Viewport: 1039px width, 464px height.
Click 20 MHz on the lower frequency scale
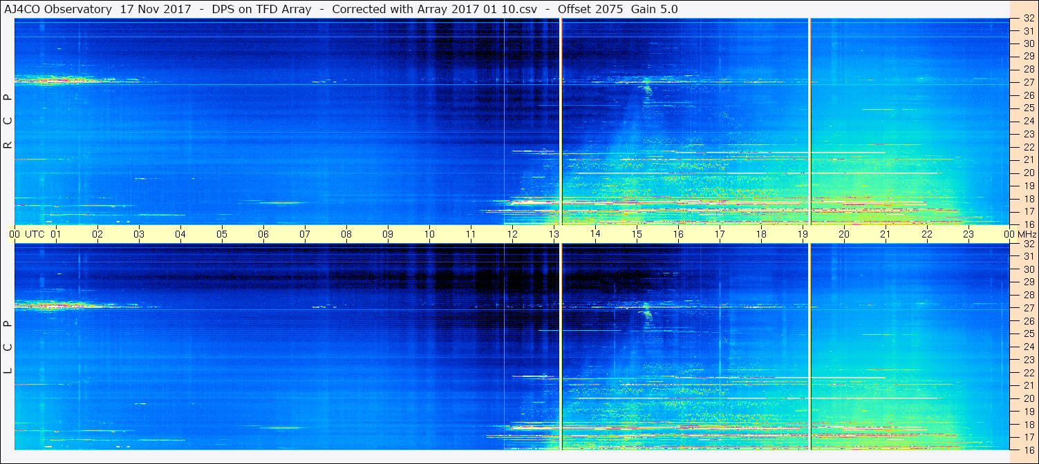1028,398
